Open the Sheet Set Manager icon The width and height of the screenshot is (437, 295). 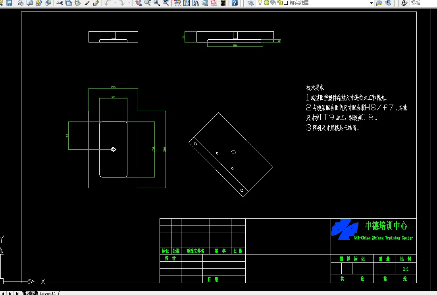[x=205, y=3]
